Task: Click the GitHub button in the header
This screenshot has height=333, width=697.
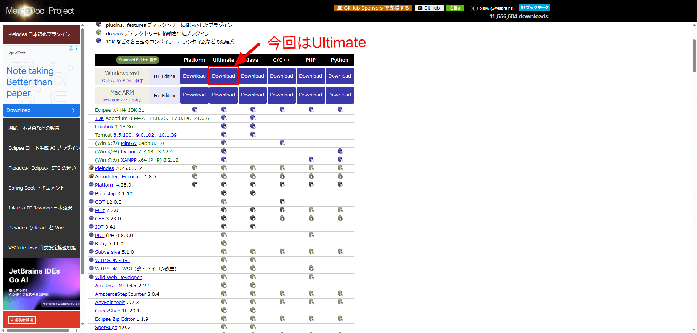Action: point(429,8)
